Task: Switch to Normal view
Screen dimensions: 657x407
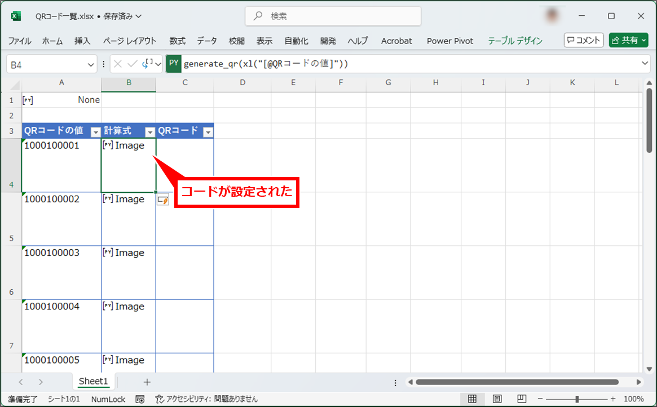Action: tap(472, 399)
